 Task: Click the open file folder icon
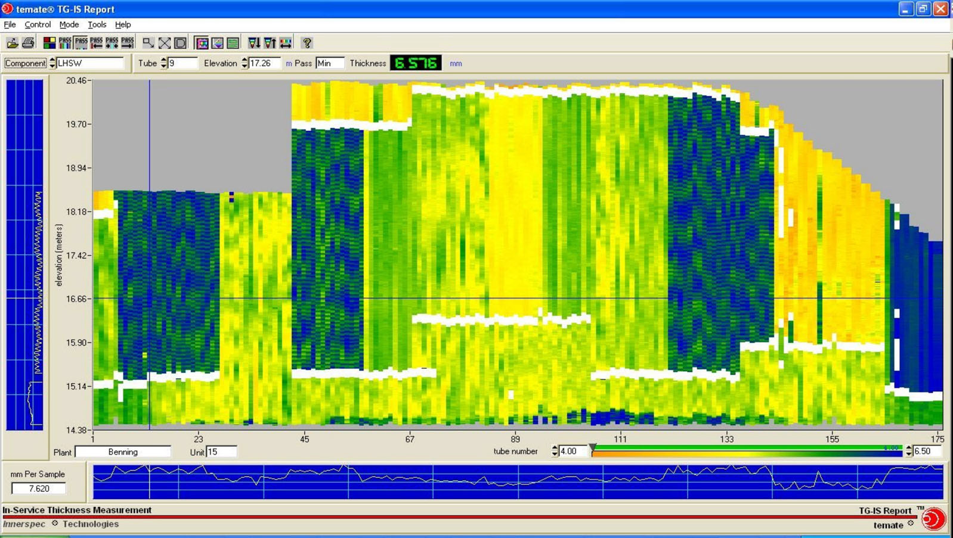pos(12,43)
